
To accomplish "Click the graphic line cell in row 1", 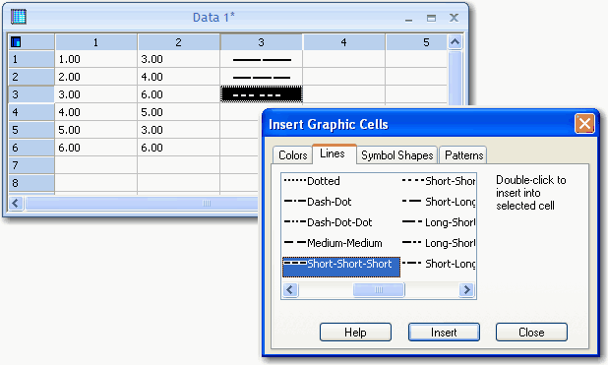I will click(262, 59).
